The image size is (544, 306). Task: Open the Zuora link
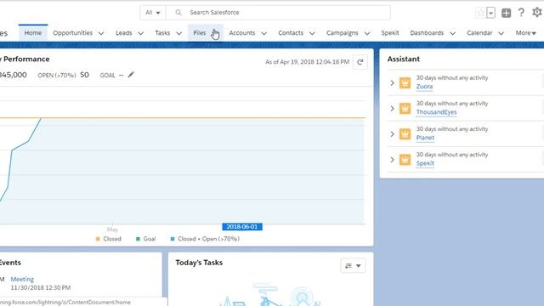pyautogui.click(x=424, y=87)
